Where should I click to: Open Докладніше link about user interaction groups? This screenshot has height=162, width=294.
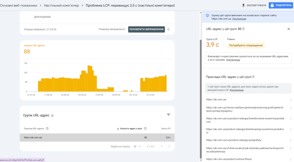click(x=233, y=60)
